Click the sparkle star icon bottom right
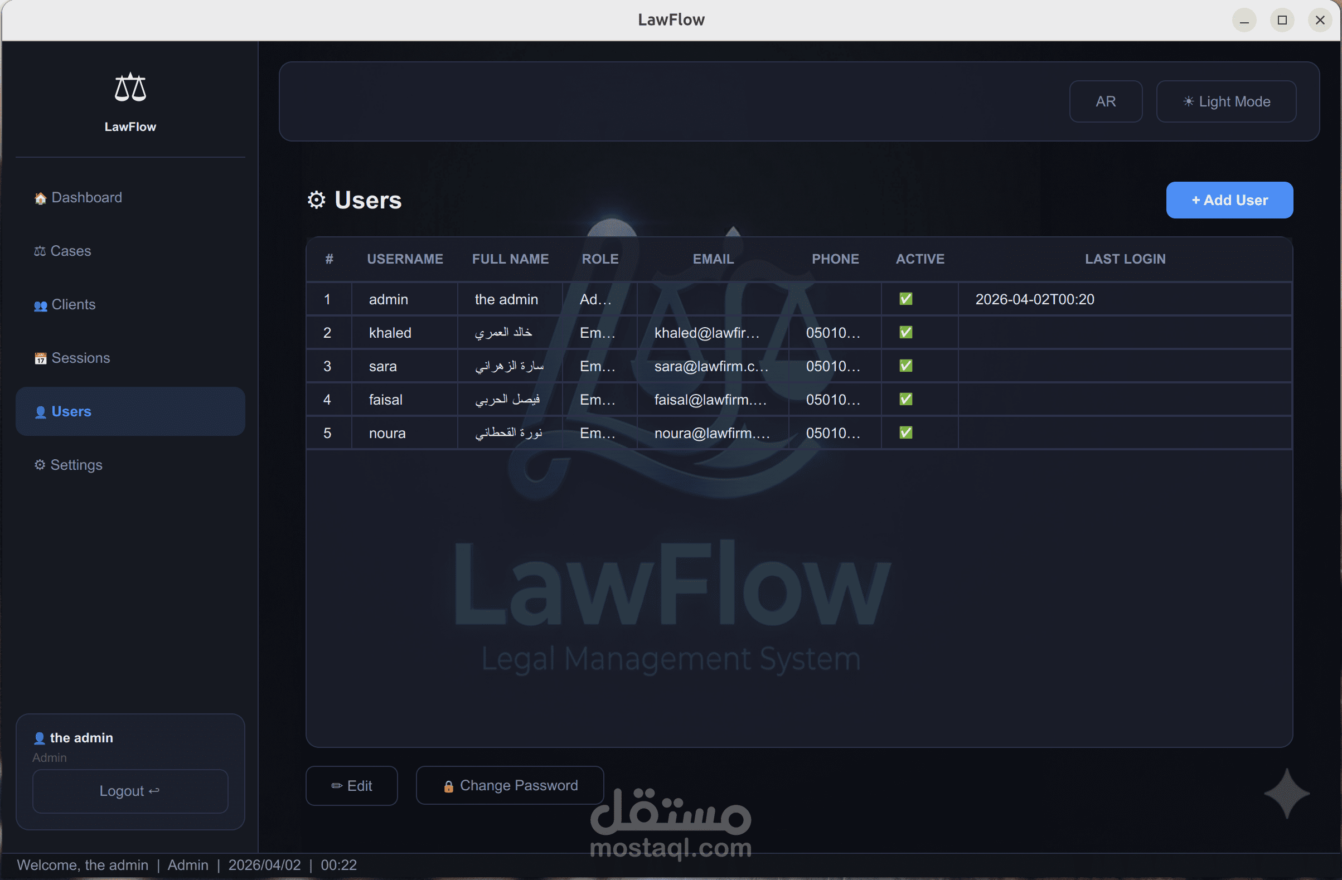This screenshot has height=880, width=1342. [x=1286, y=794]
